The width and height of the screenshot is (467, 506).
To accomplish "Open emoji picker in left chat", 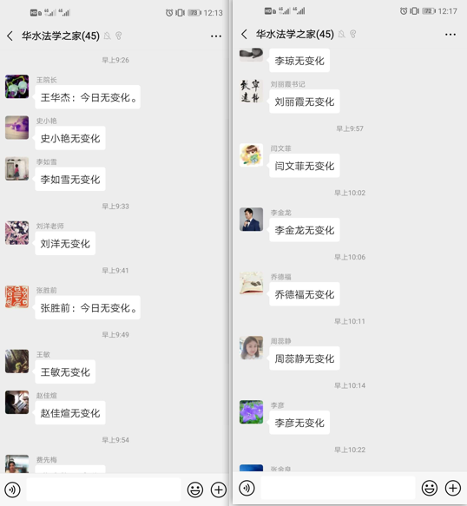I will pyautogui.click(x=195, y=490).
